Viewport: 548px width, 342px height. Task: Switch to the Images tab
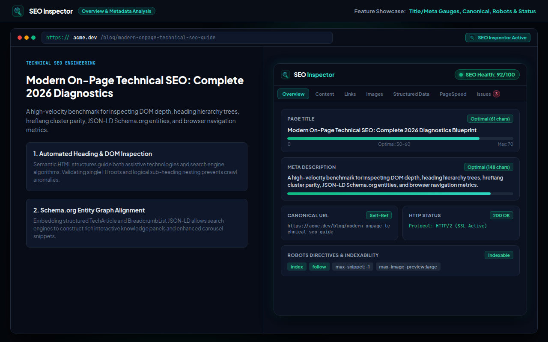[375, 94]
